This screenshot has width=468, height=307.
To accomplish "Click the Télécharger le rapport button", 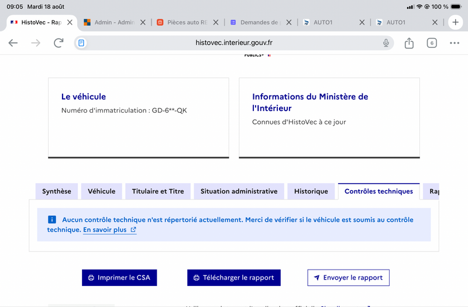I will point(233,278).
